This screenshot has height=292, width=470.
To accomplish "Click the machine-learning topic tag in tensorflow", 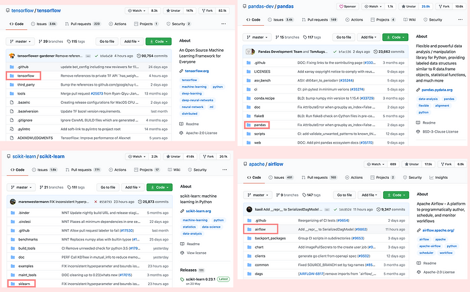I will click(x=194, y=87).
